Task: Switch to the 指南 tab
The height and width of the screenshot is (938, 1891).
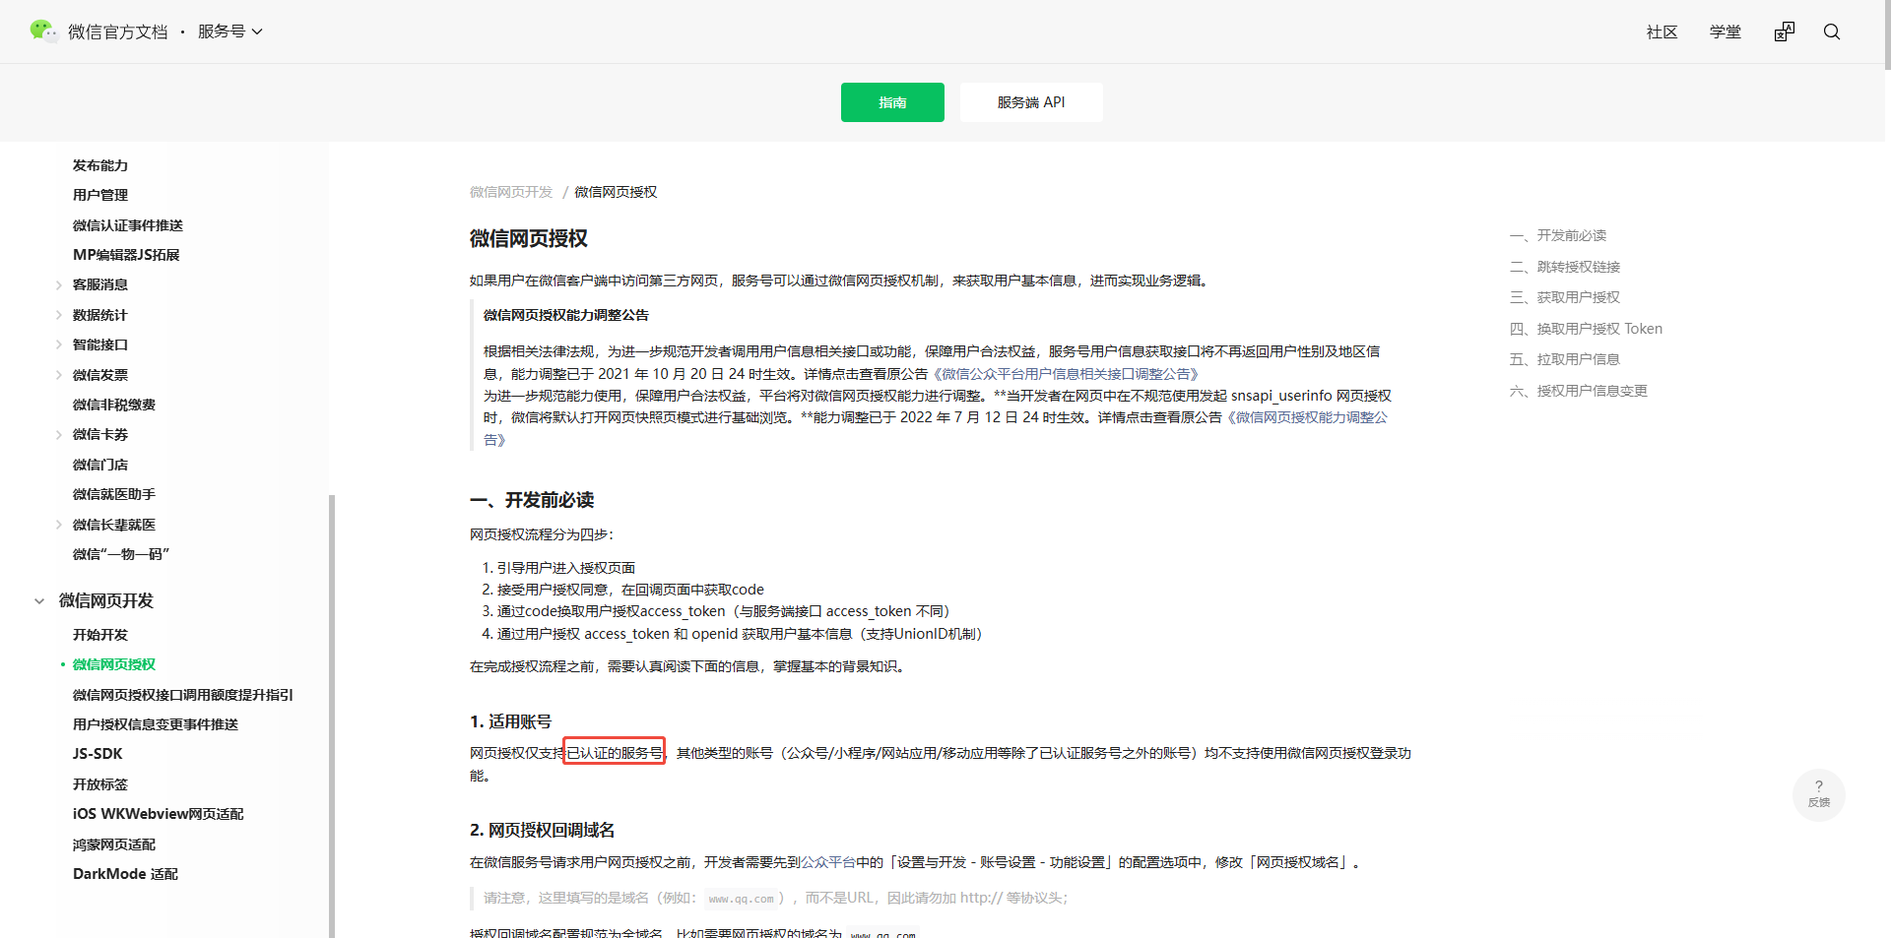Action: 892,102
